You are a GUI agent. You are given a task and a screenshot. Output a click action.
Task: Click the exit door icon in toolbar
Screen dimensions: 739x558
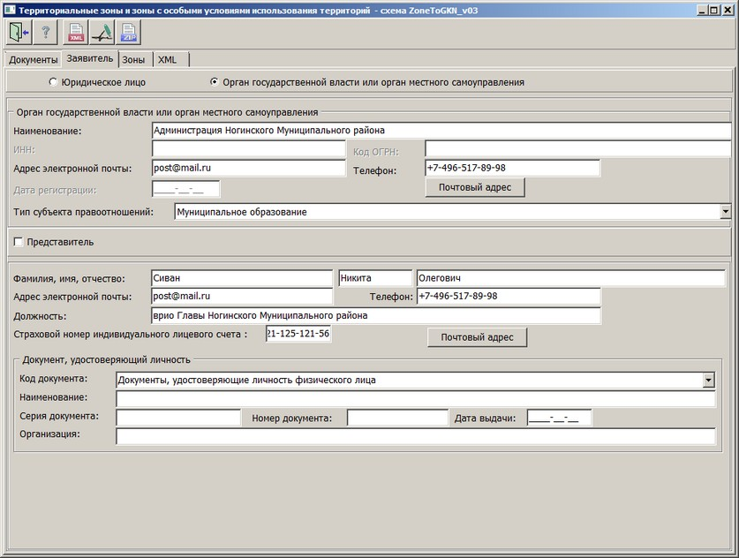18,33
